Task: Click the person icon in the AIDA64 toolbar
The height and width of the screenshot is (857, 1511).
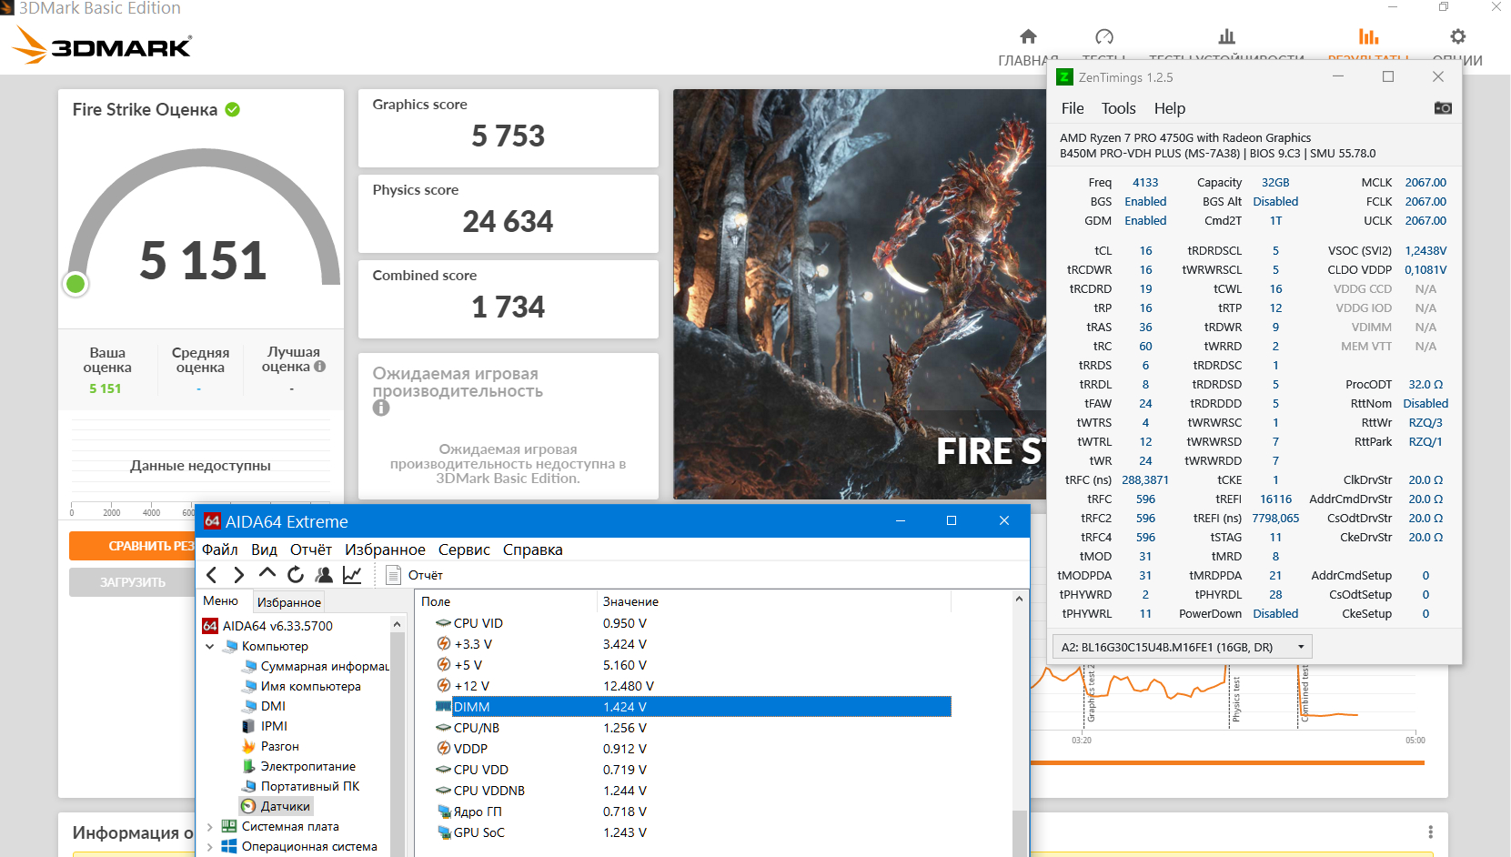Action: pos(323,575)
